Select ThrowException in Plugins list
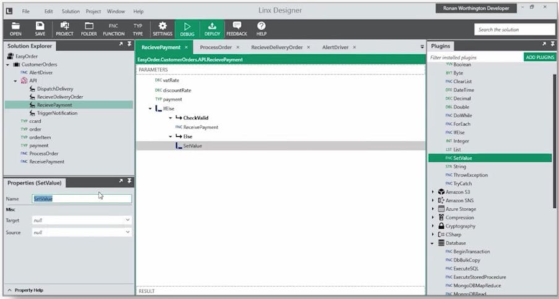Viewport: 559px width, 299px height. [471, 175]
